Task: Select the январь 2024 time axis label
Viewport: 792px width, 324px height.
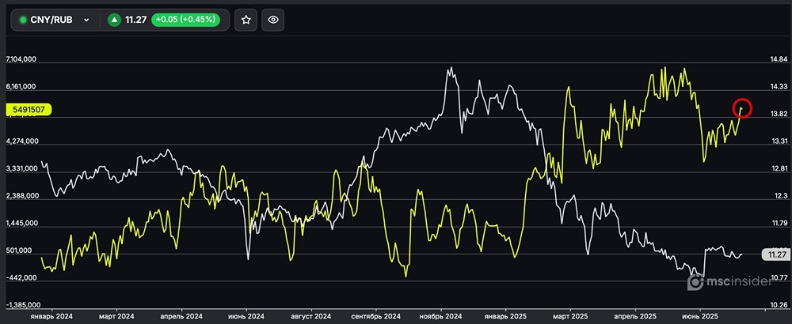Action: tap(52, 315)
